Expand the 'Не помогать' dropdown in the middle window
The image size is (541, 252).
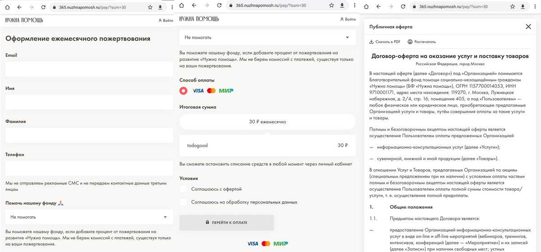click(x=267, y=37)
